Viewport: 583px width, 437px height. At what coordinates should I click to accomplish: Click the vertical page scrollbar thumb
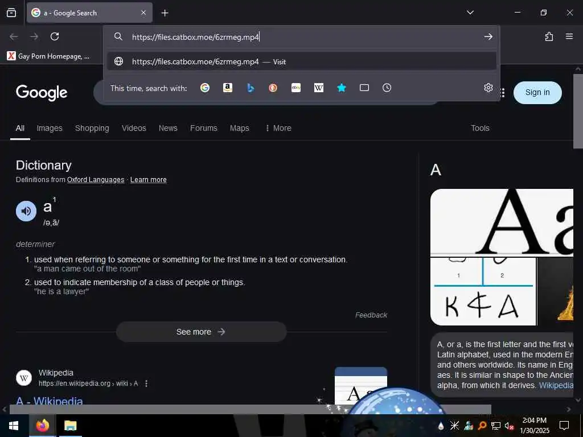(x=578, y=112)
